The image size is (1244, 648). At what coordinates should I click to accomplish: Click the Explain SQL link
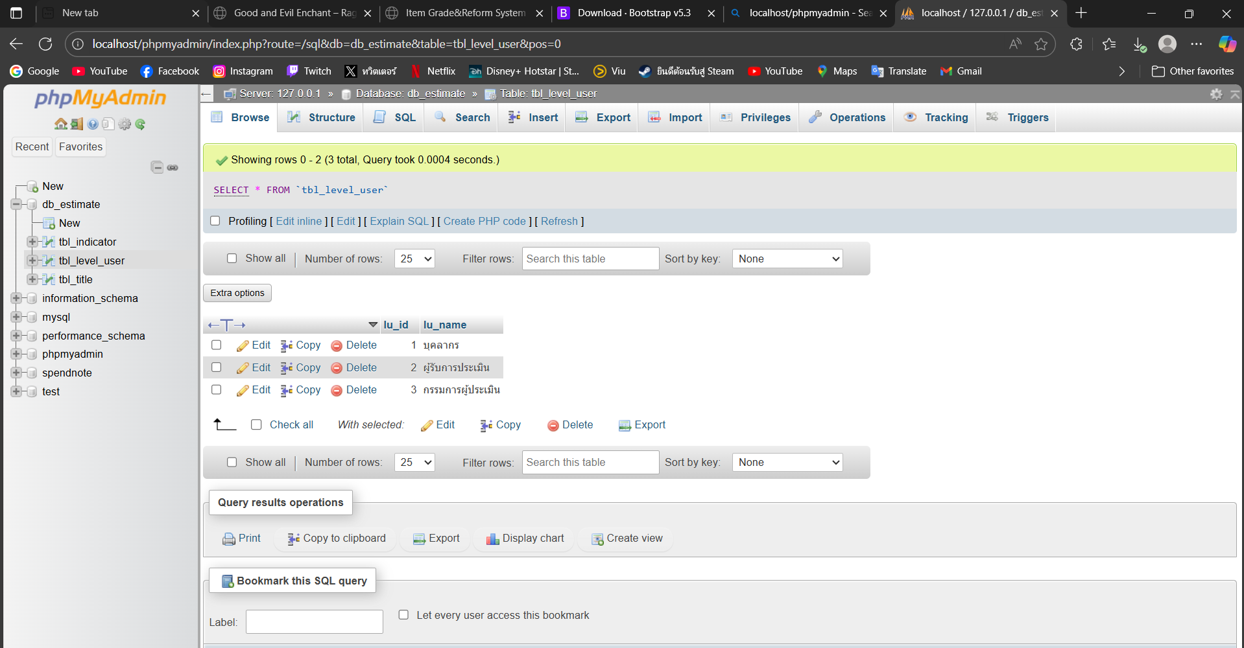[x=399, y=221]
